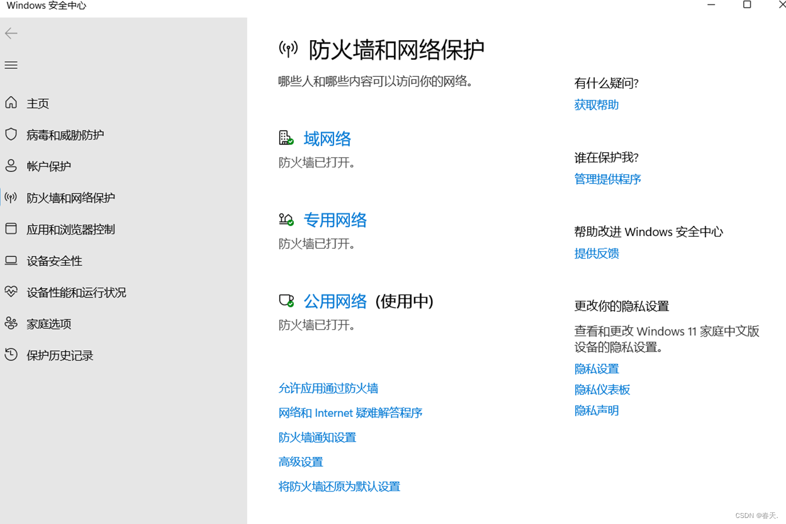This screenshot has height=524, width=786.
Task: Click the 哪些人和哪些内容可以访问你的网络 subtitle
Action: click(x=376, y=81)
